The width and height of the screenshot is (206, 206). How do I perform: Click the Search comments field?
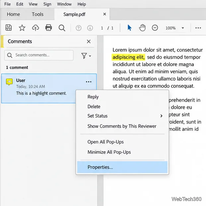39,55
